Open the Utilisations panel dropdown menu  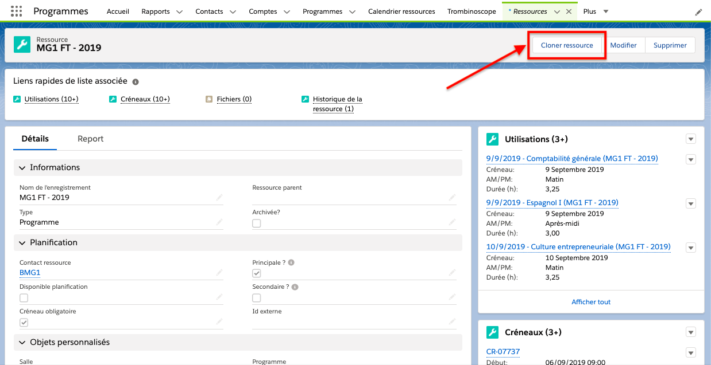pyautogui.click(x=690, y=139)
